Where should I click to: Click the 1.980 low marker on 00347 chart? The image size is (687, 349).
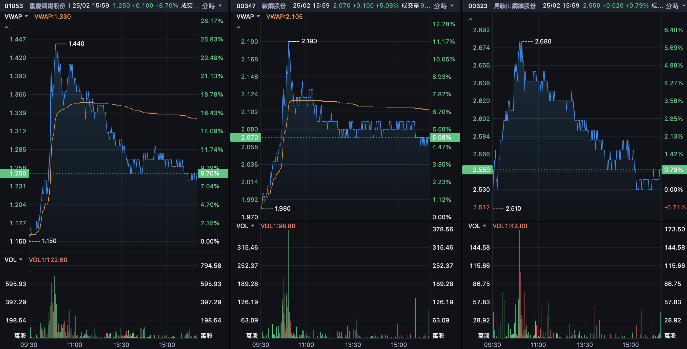[x=282, y=208]
